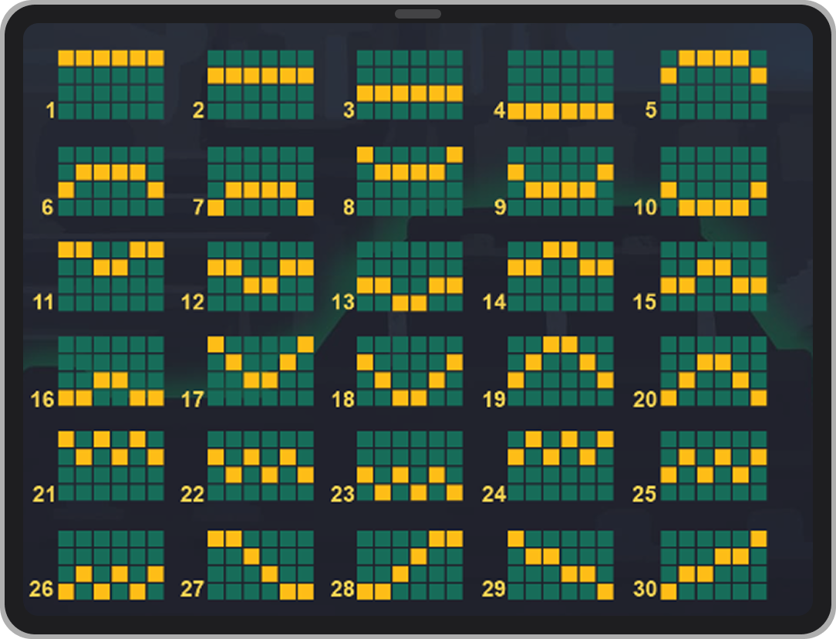The image size is (836, 639).
Task: Choose payline 17 V-shaped pattern
Action: point(261,371)
